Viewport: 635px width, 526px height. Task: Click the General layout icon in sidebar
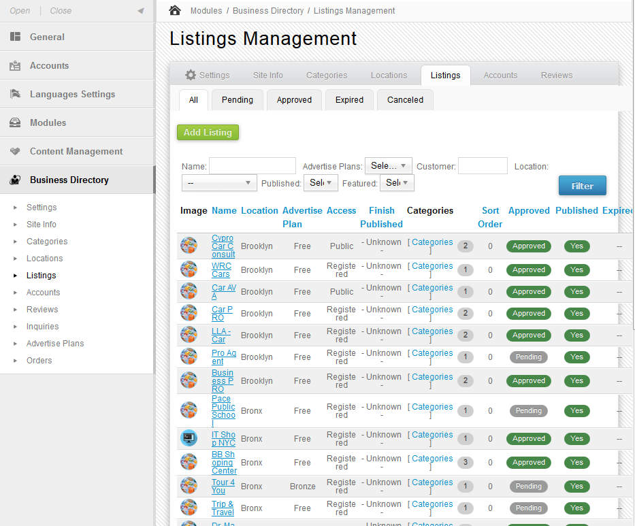click(x=15, y=37)
